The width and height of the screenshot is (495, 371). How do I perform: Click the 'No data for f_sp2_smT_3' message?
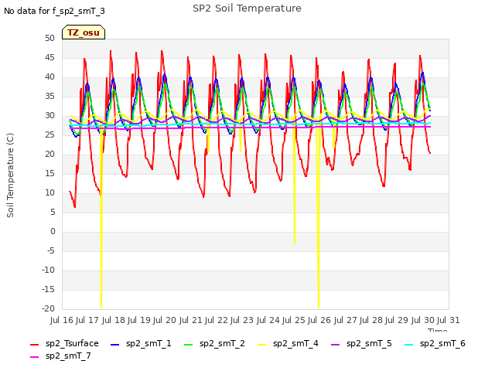tap(54, 11)
